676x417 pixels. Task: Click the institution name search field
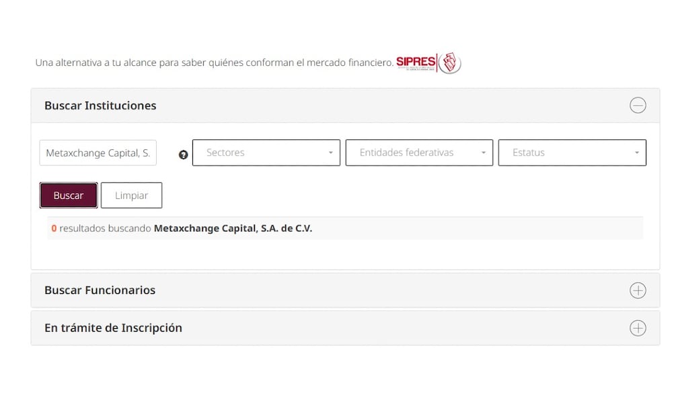tap(98, 153)
